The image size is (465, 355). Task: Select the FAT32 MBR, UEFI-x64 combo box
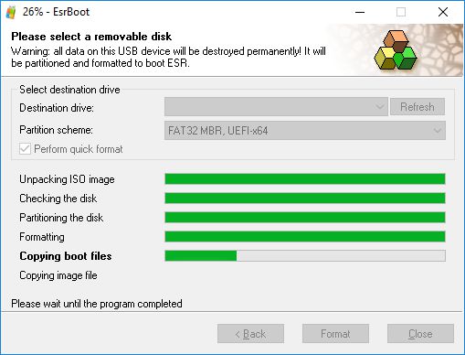point(305,131)
